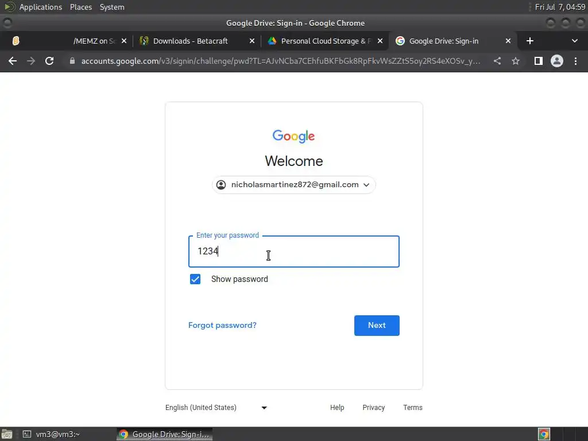Click the forward navigation arrow

31,61
